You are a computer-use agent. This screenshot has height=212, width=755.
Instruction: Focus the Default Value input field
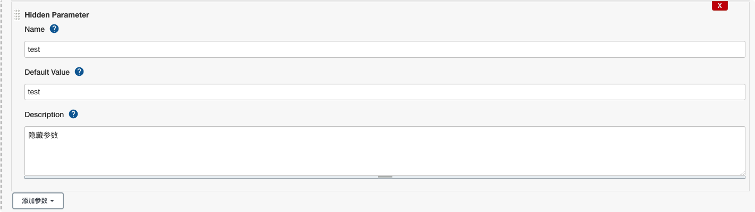(385, 92)
